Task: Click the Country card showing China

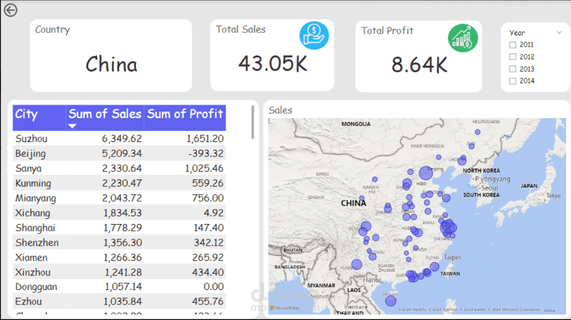Action: [111, 55]
